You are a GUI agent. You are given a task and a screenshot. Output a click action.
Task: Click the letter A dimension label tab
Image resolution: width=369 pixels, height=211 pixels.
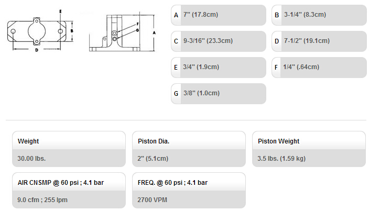pyautogui.click(x=176, y=15)
